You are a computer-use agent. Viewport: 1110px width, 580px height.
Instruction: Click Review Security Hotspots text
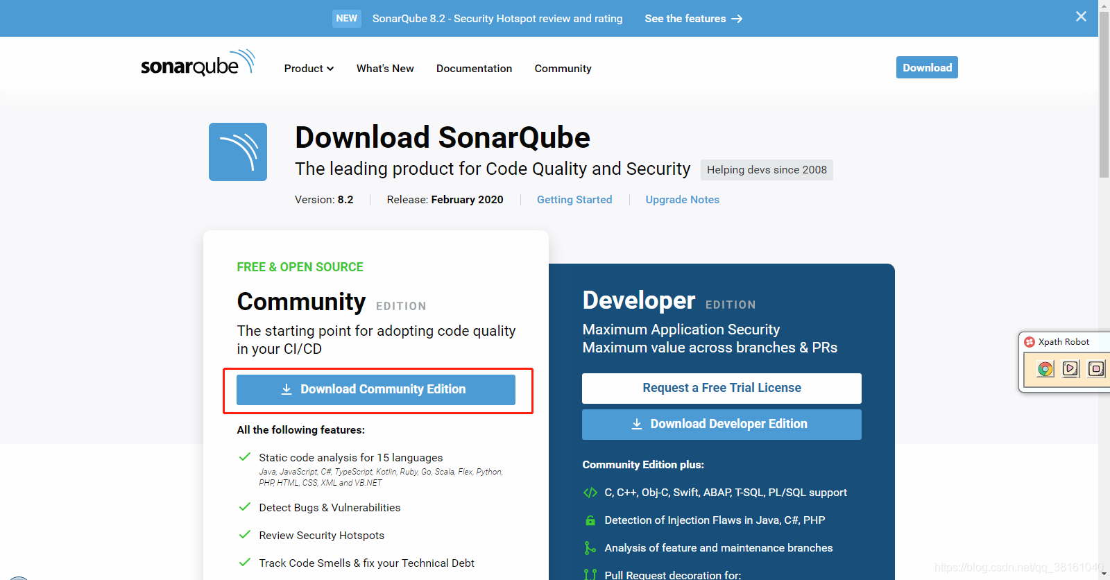coord(321,536)
